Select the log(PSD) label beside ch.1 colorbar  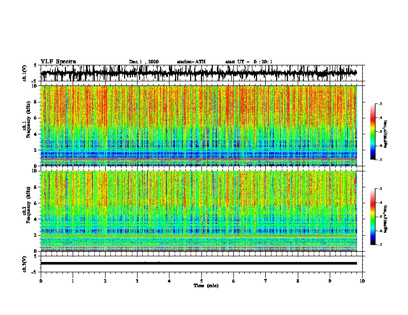point(386,134)
